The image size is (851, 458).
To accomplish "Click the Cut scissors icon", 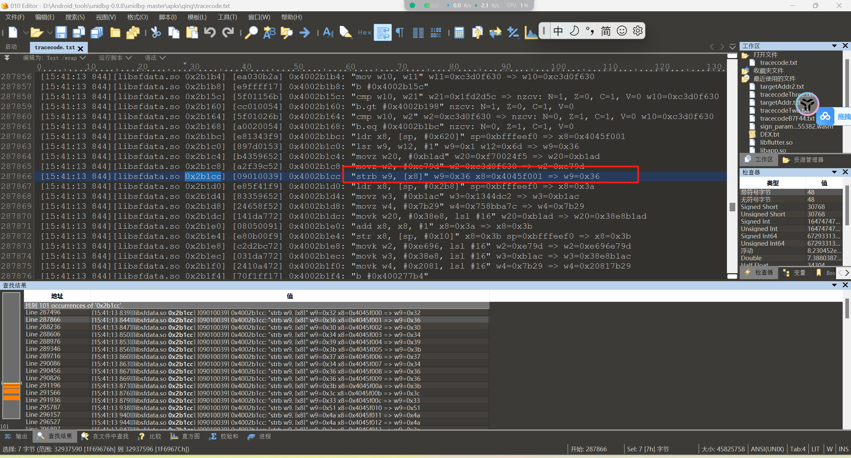I will point(156,32).
